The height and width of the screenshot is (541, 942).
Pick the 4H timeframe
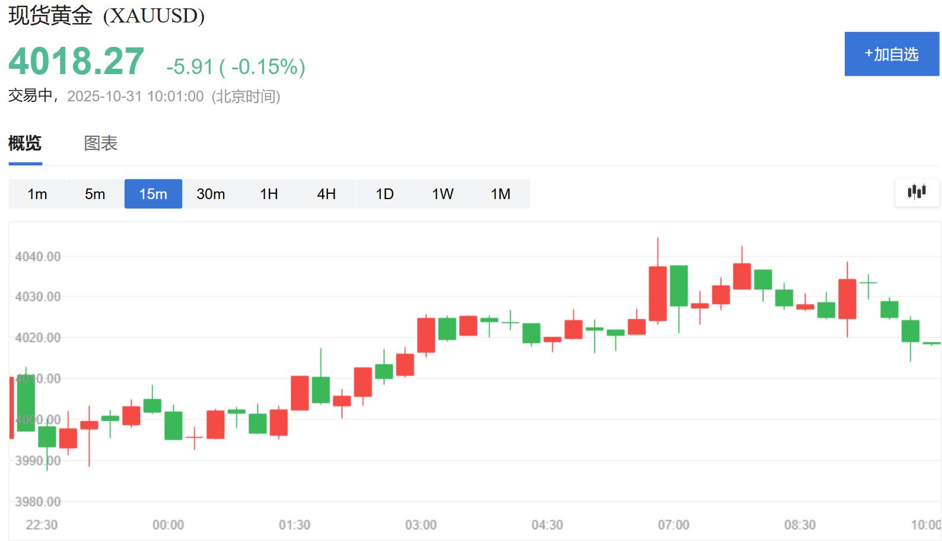[326, 194]
